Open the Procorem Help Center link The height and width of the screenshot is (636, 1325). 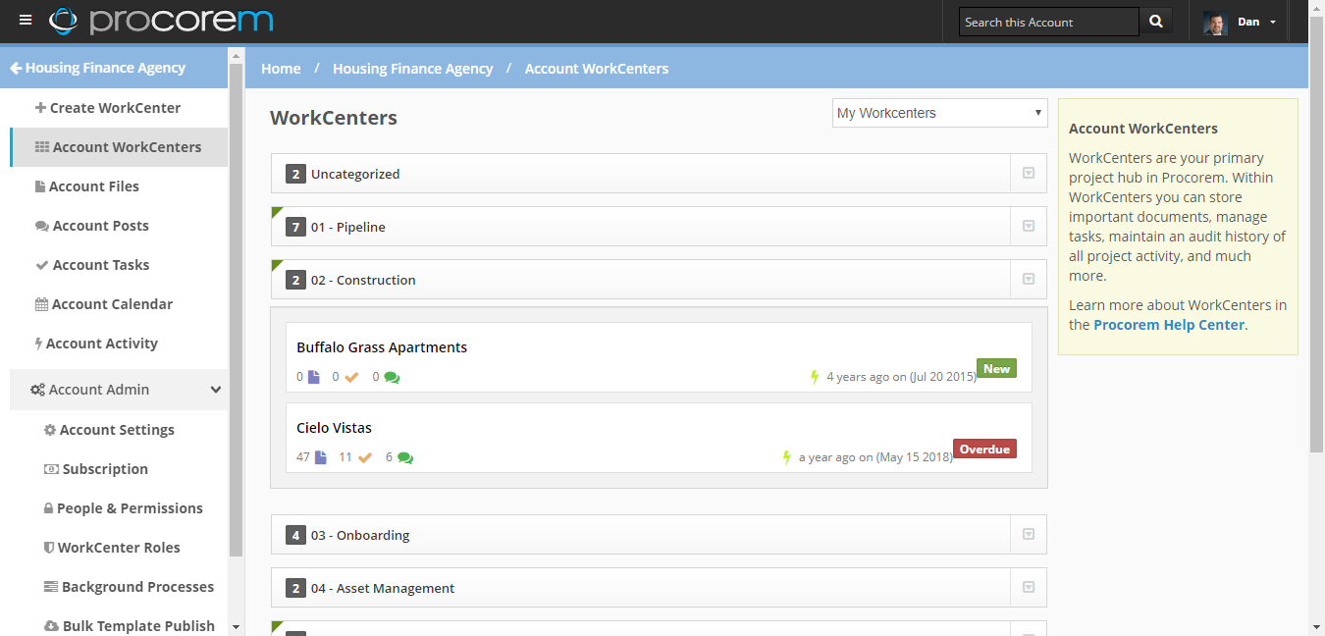coord(1168,324)
